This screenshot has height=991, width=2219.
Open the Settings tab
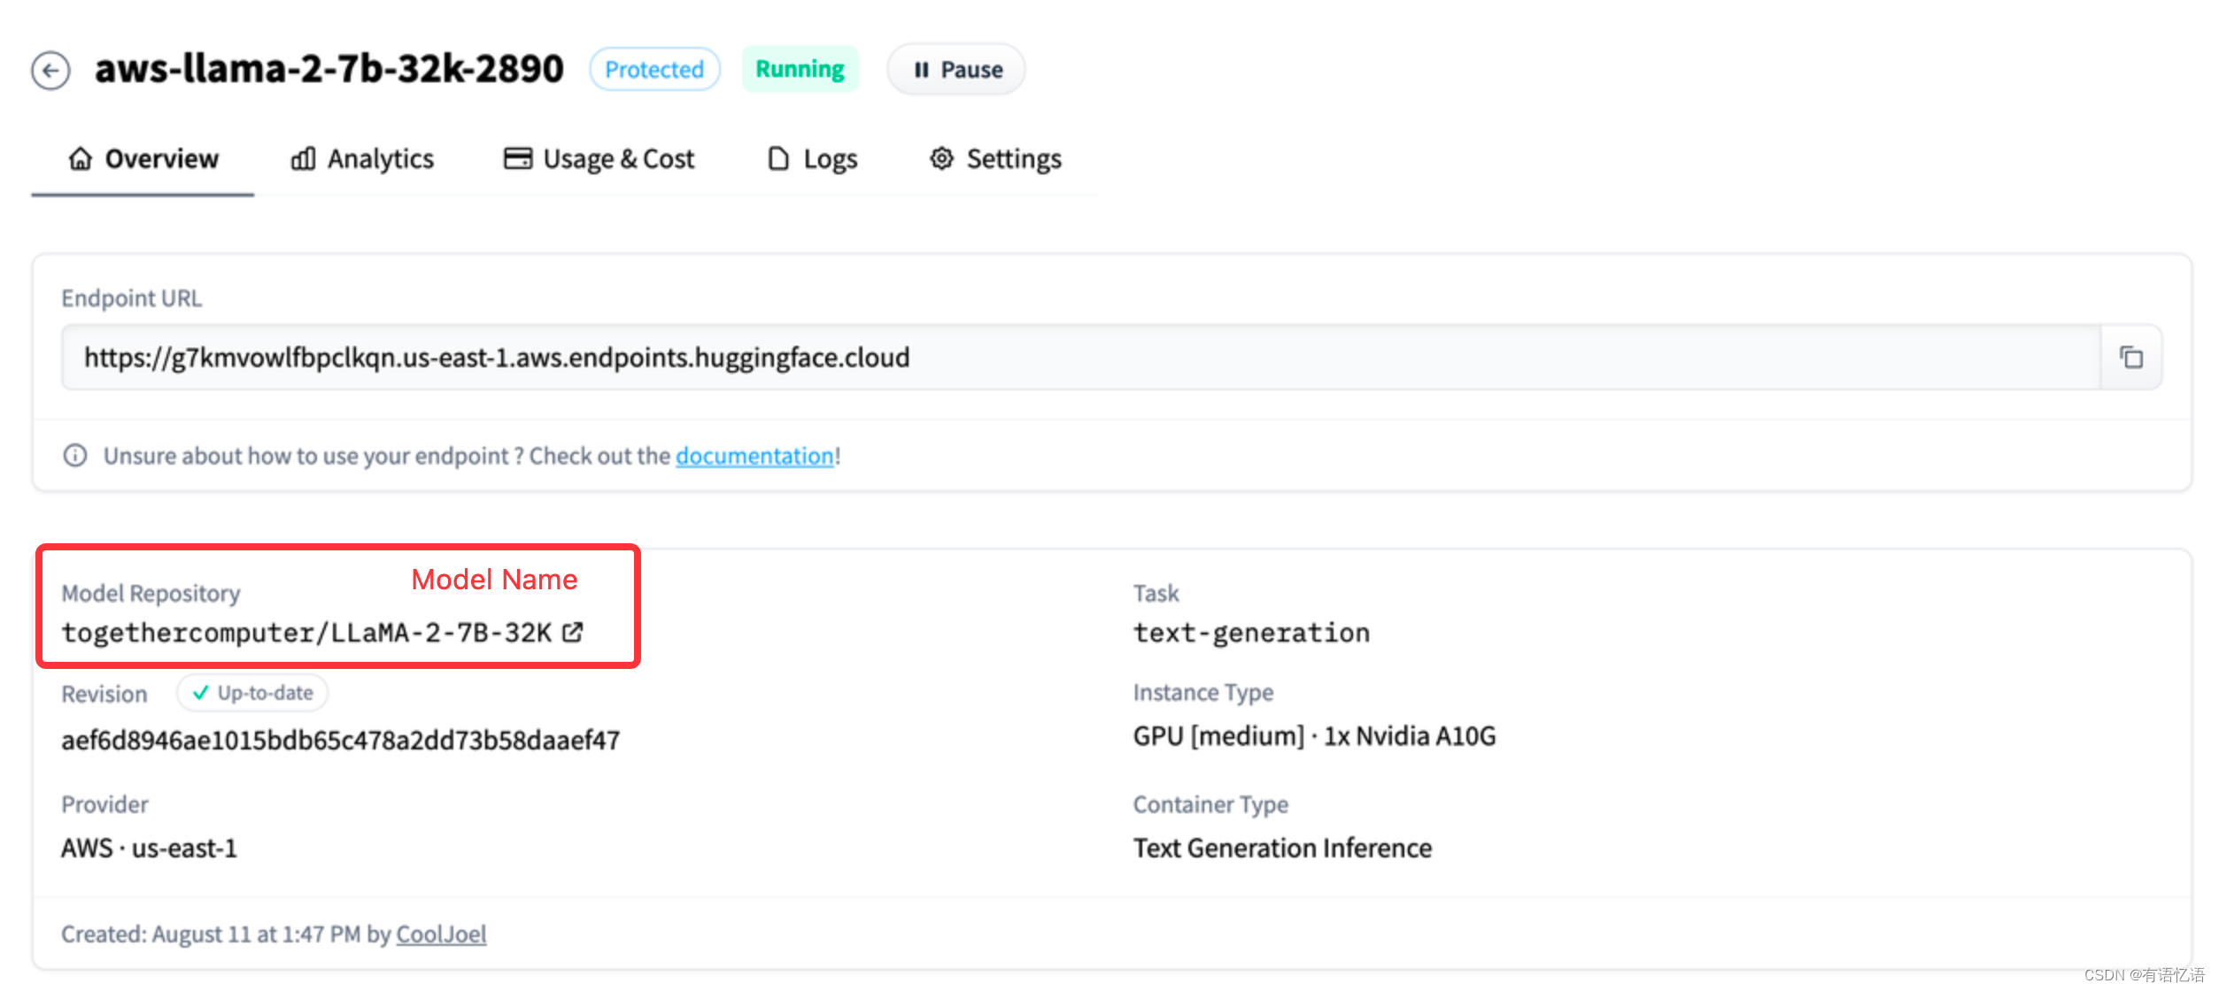pyautogui.click(x=995, y=159)
